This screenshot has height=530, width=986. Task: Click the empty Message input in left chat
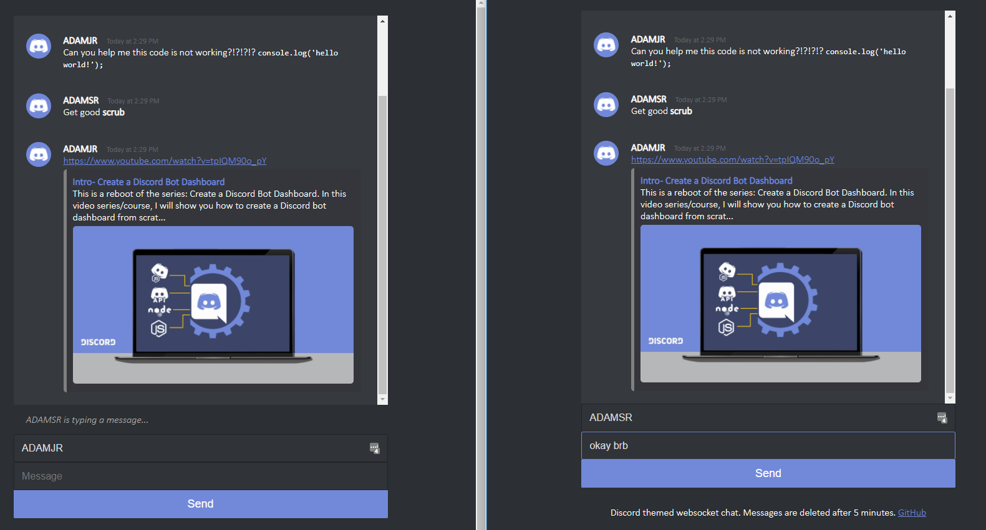(x=201, y=476)
